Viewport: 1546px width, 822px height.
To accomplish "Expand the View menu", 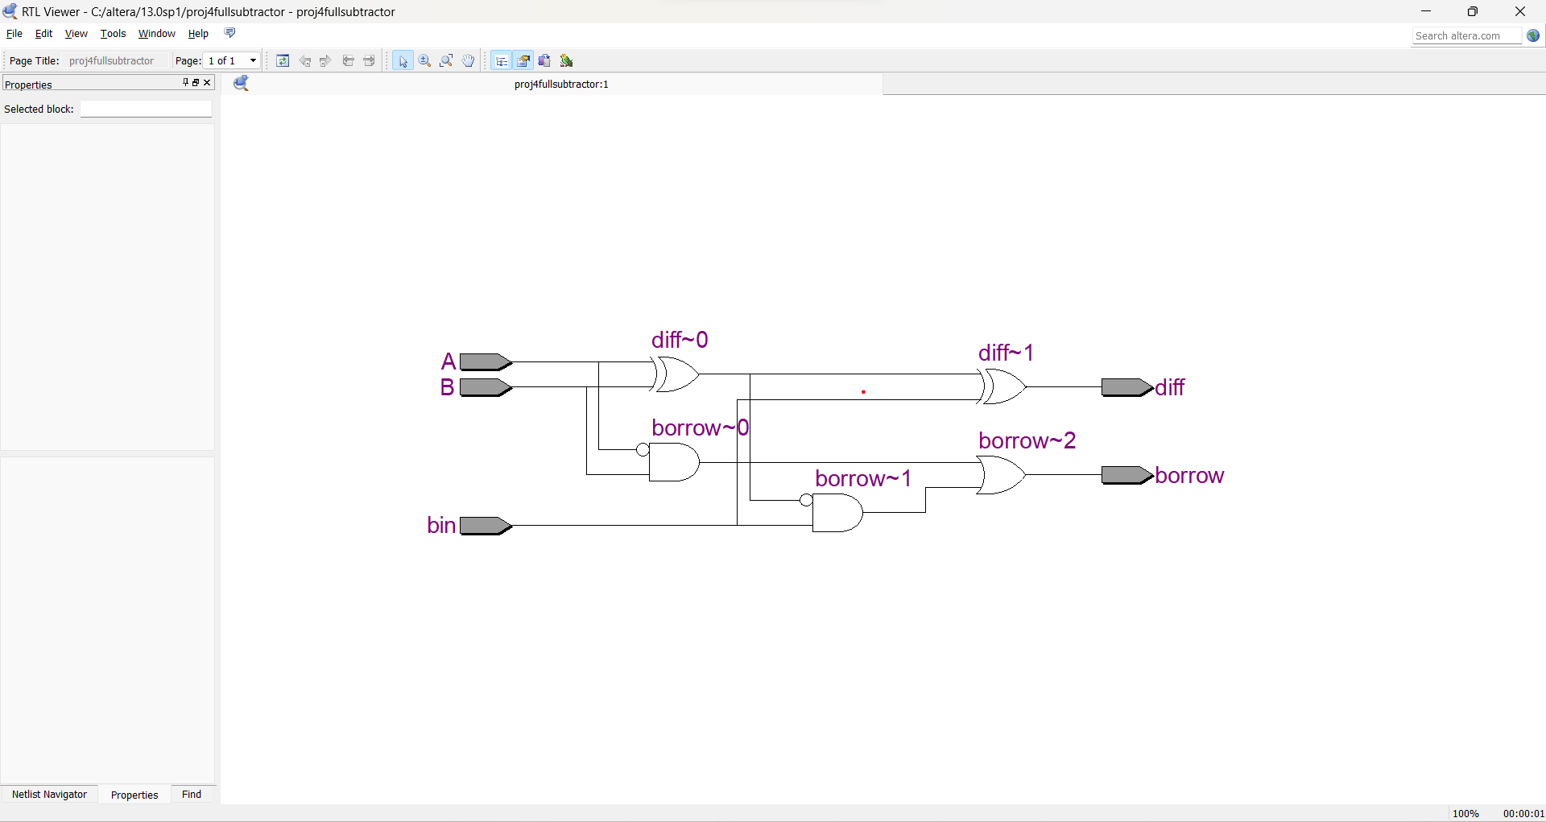I will [x=75, y=33].
